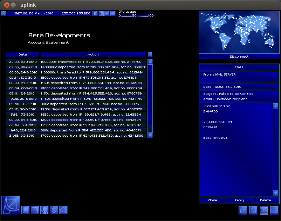Viewport: 281px width, 221px height.
Task: Click Beta 1849908 in the email body
Action: tap(215, 138)
